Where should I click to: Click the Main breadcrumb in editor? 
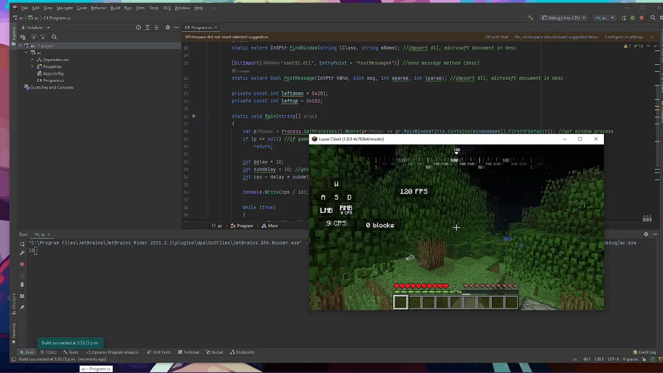(x=270, y=226)
